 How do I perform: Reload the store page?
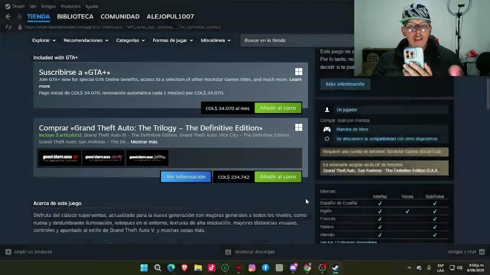tap(8, 27)
